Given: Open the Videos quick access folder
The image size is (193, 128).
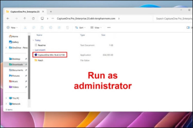Looking at the screenshot, I should click(x=14, y=87).
